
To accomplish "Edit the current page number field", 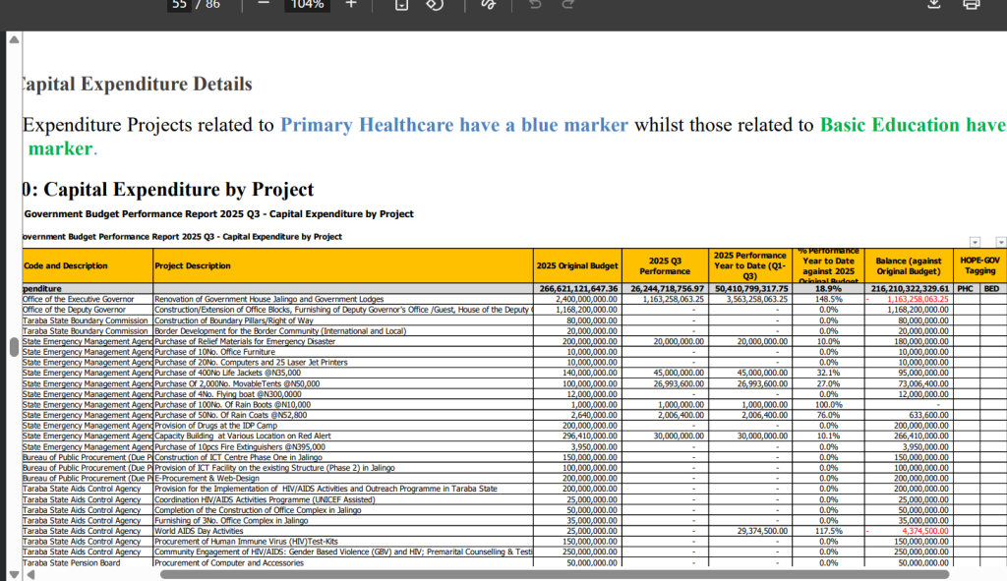I will [x=179, y=4].
